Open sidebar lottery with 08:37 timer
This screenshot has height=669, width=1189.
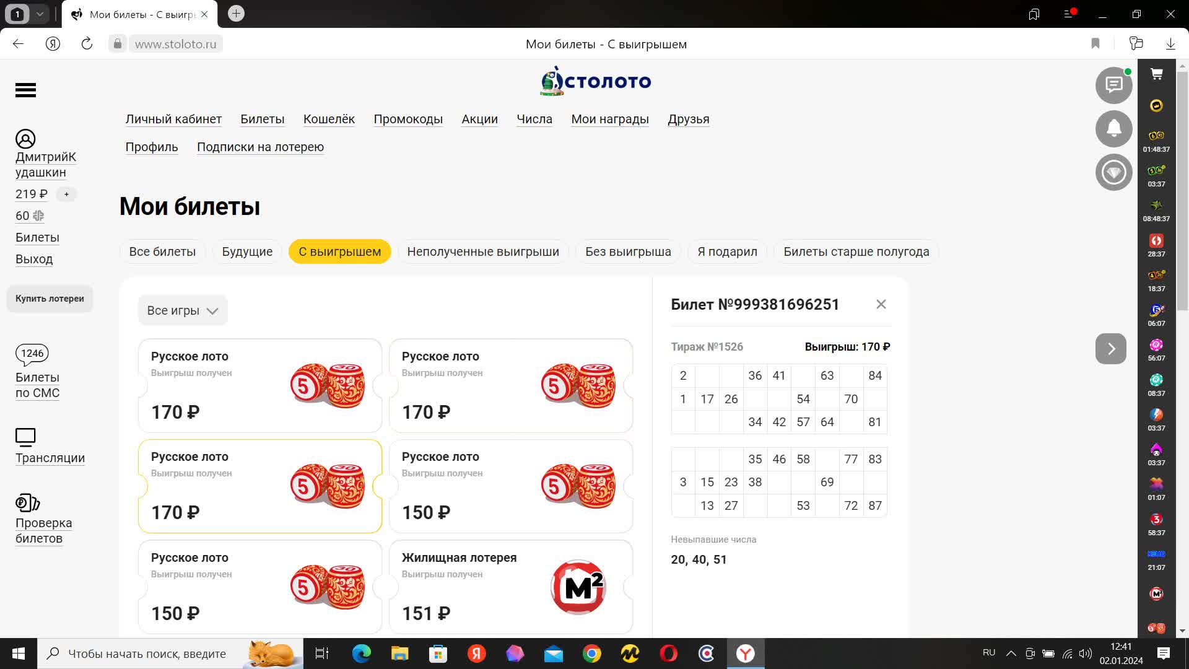click(1156, 385)
